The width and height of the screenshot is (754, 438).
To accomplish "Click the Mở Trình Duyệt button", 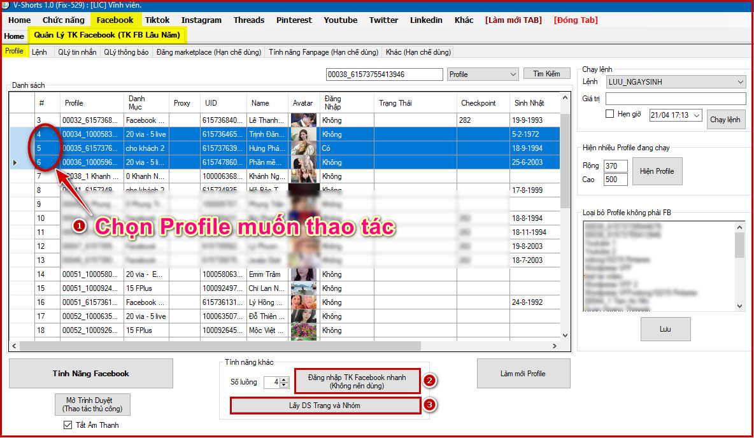I will pos(92,404).
